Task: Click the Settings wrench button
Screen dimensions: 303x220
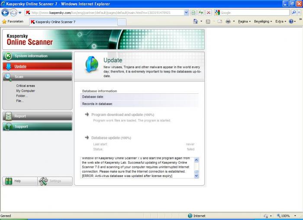Action: pyautogui.click(x=55, y=181)
